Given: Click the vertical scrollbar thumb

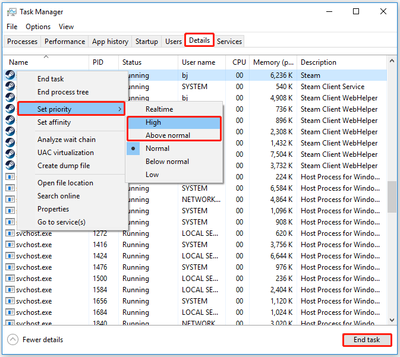Looking at the screenshot, I should (x=392, y=197).
